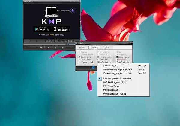
Task: Enable the Sharpen checkbox
Action: (79, 52)
